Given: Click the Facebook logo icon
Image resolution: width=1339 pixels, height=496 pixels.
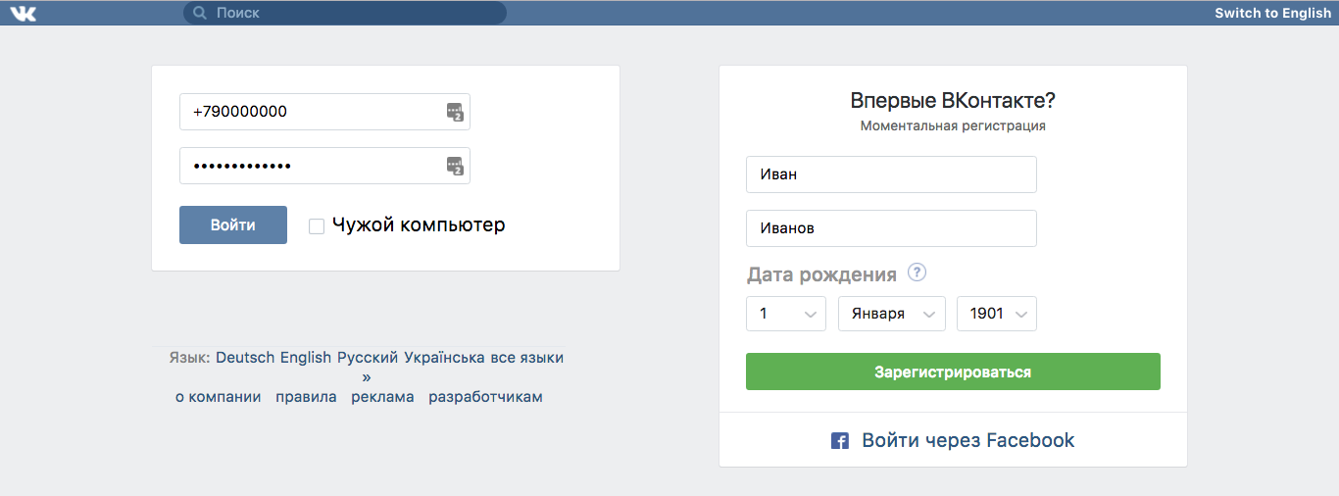Looking at the screenshot, I should click(840, 441).
